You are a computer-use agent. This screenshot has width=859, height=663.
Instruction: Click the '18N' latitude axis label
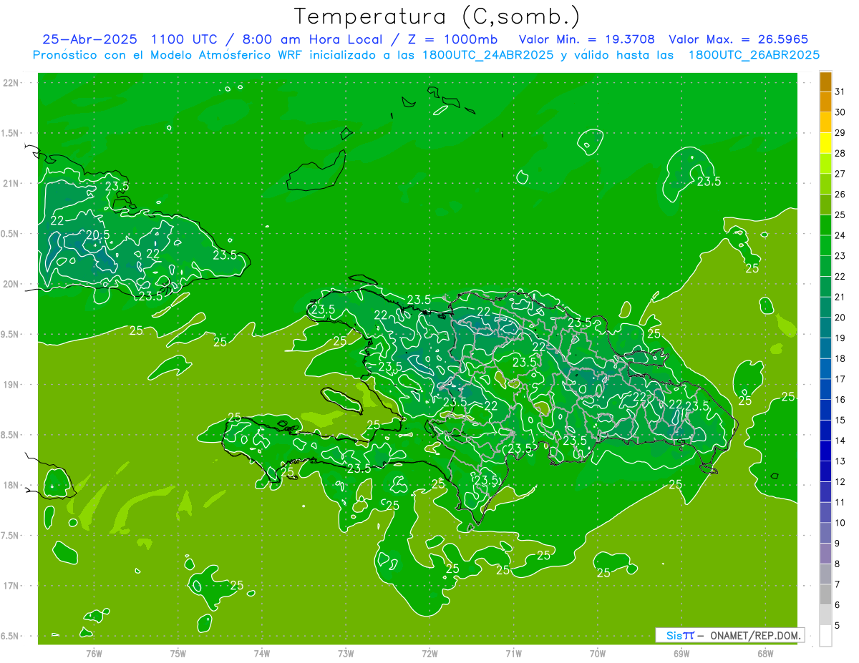(x=11, y=486)
